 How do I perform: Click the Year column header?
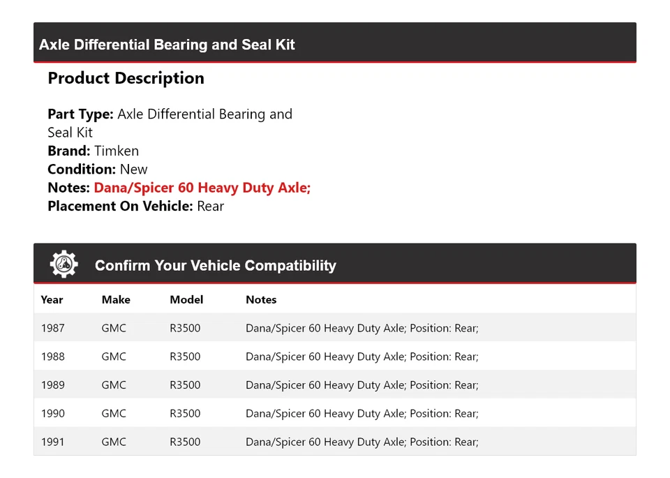point(52,299)
